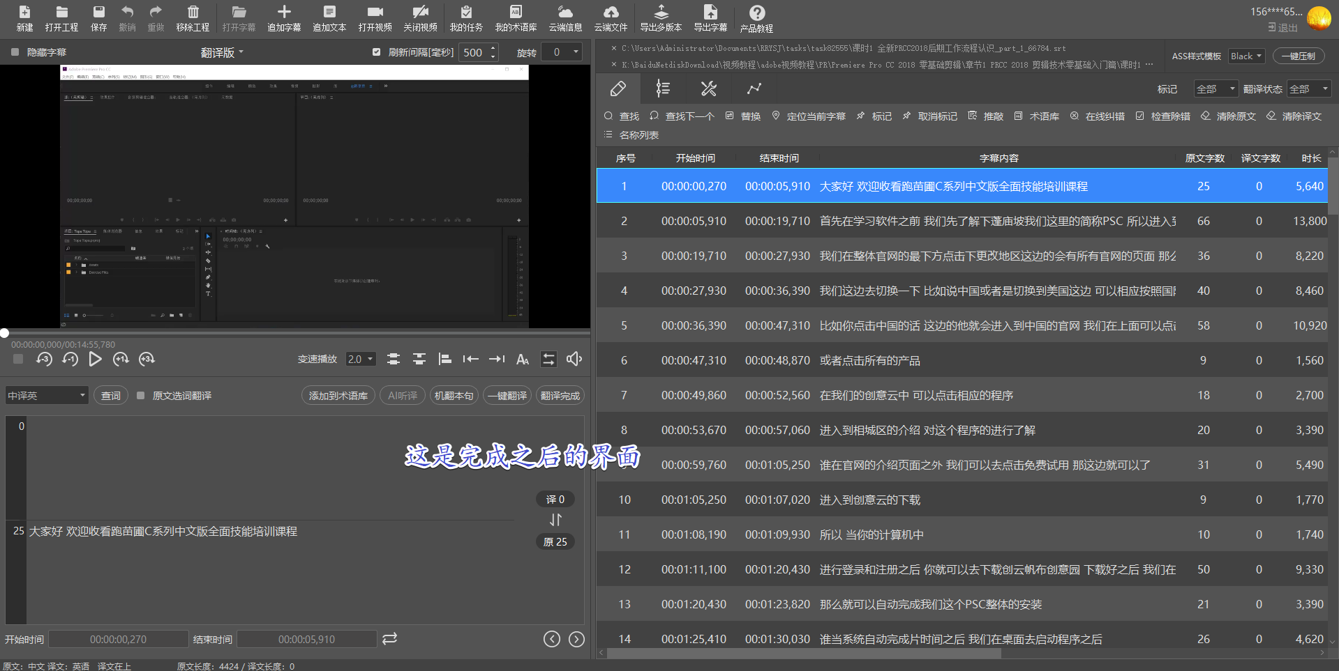This screenshot has height=671, width=1339.
Task: Set end time with the right-bracket arrow icon
Action: click(x=497, y=359)
